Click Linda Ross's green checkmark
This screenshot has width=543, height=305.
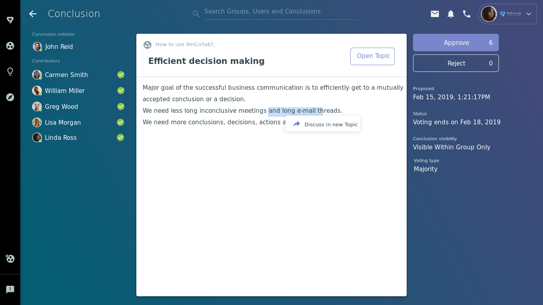coord(121,137)
